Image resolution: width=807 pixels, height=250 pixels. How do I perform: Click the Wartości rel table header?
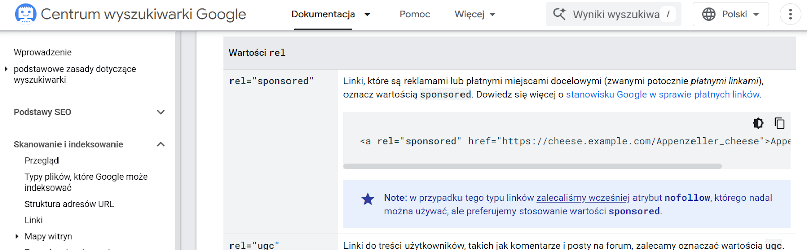click(510, 53)
